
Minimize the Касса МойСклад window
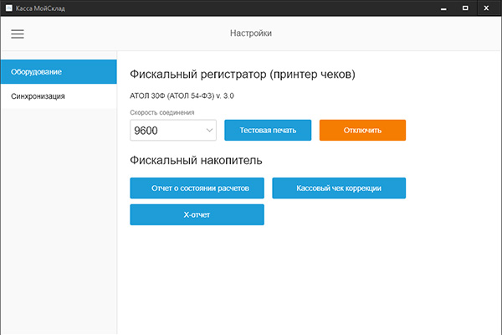coord(443,8)
